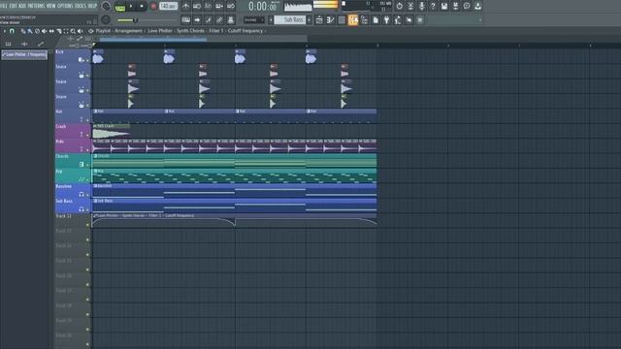Mute the Hat track dot

tap(87, 120)
